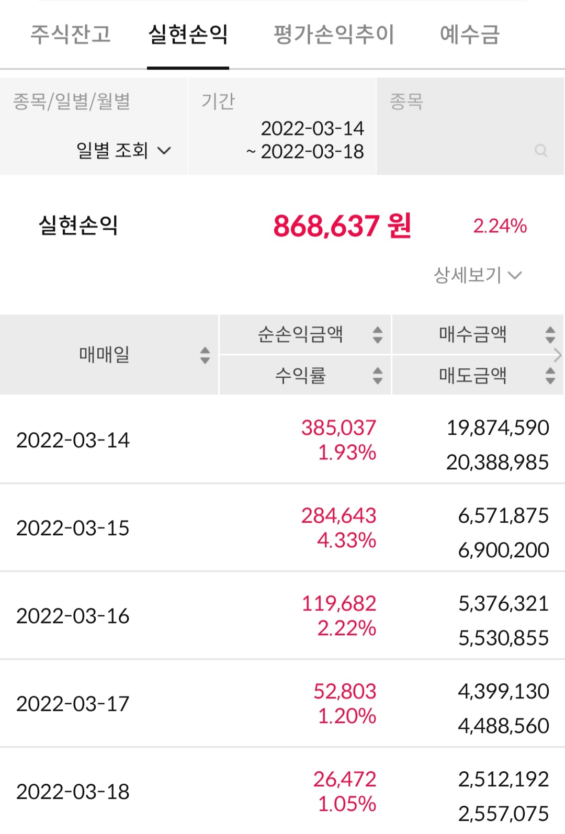Image resolution: width=565 pixels, height=834 pixels.
Task: Change the 기간 date range
Action: pos(306,140)
